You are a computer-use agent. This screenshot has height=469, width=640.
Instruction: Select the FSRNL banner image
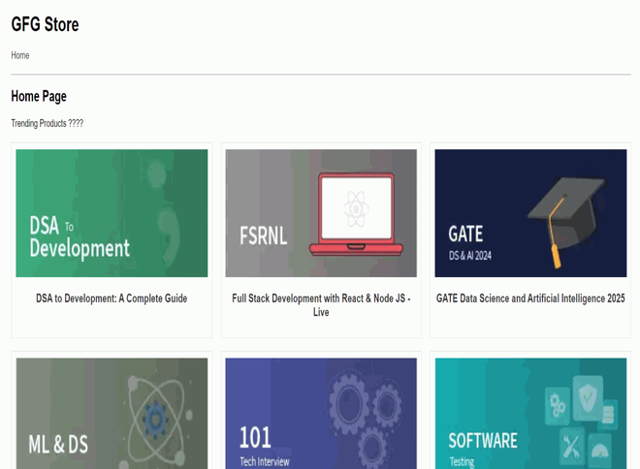click(x=321, y=213)
